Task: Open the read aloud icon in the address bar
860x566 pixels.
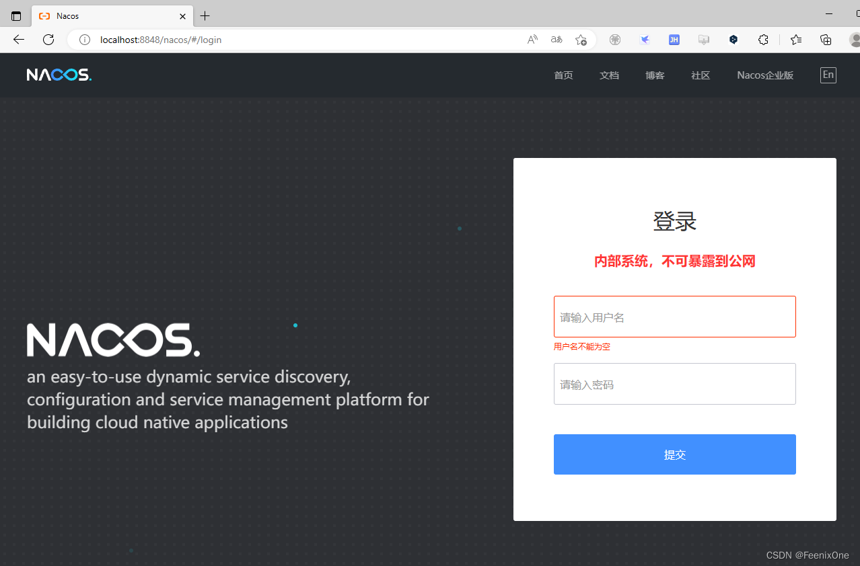Action: click(x=532, y=40)
